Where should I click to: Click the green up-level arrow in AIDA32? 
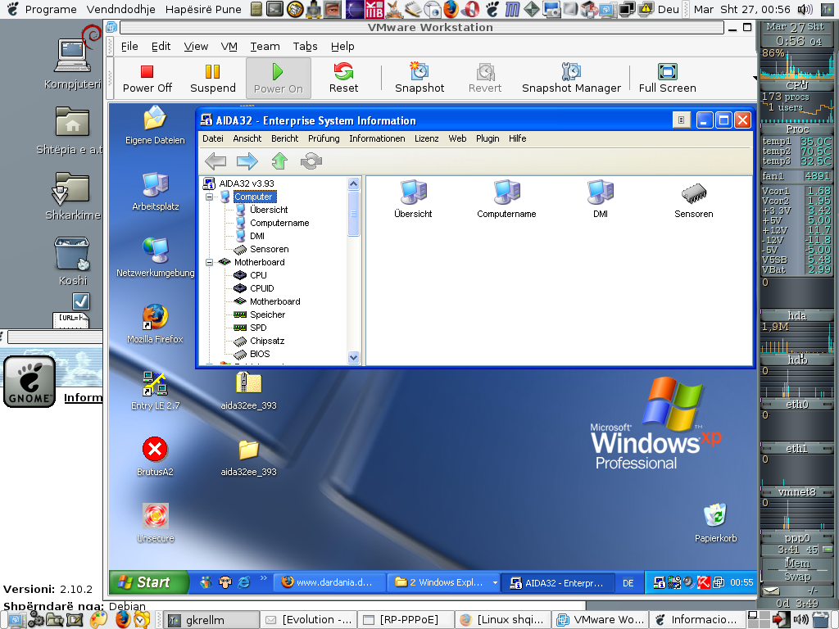click(279, 161)
